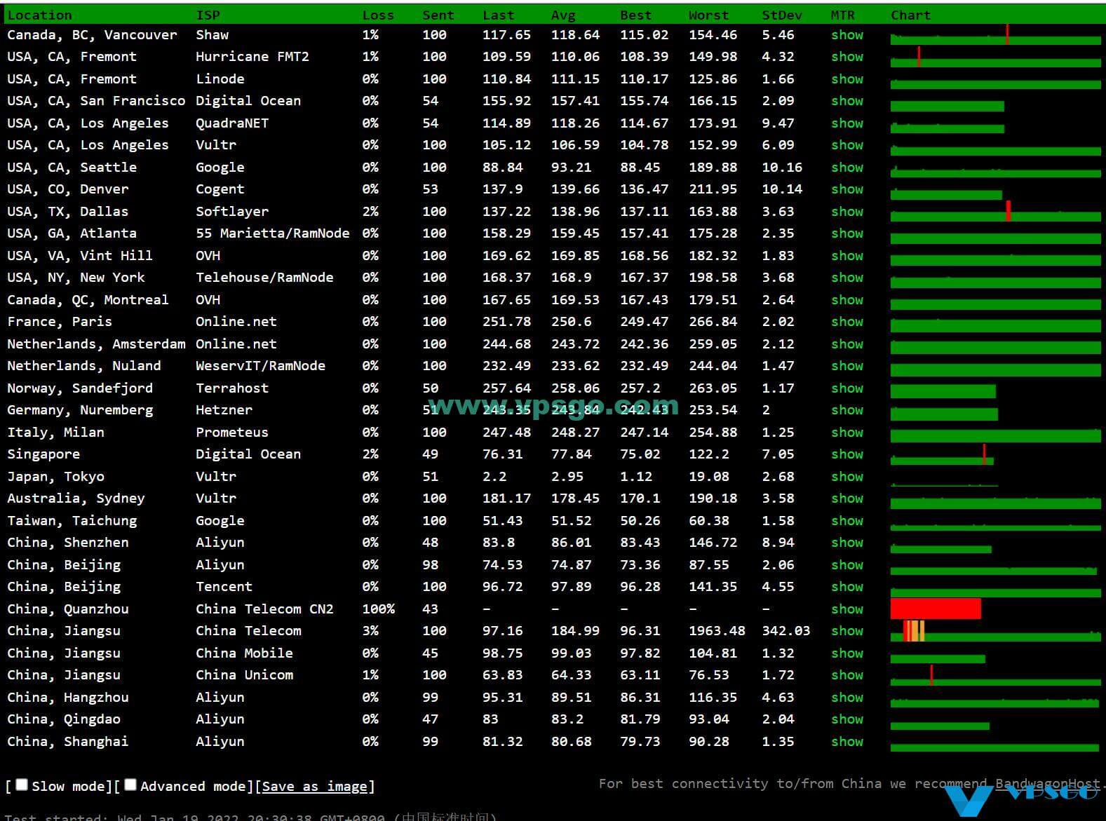
Task: Click the latency chart for Dallas Softlayer
Action: pyautogui.click(x=996, y=212)
